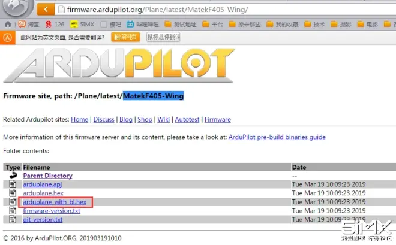The height and width of the screenshot is (245, 396).
Task: Click file icon beside arduplane.hex
Action: point(13,193)
